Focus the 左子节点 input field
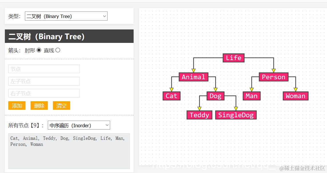This screenshot has width=327, height=173. pyautogui.click(x=44, y=81)
